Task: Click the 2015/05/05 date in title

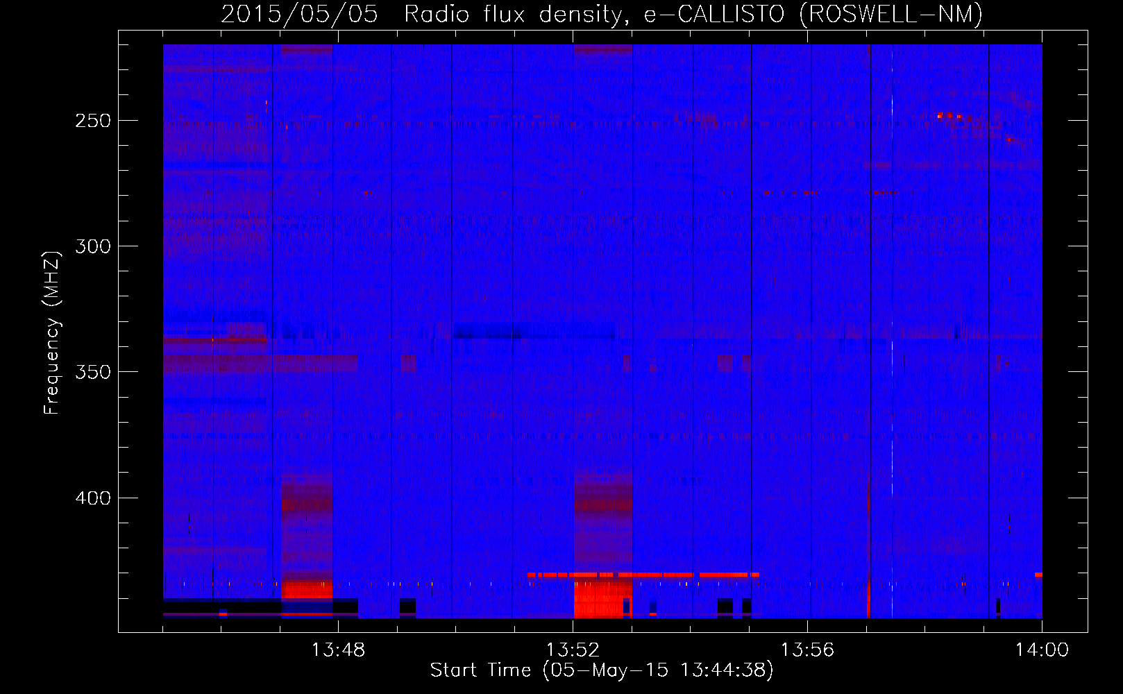Action: coord(299,15)
